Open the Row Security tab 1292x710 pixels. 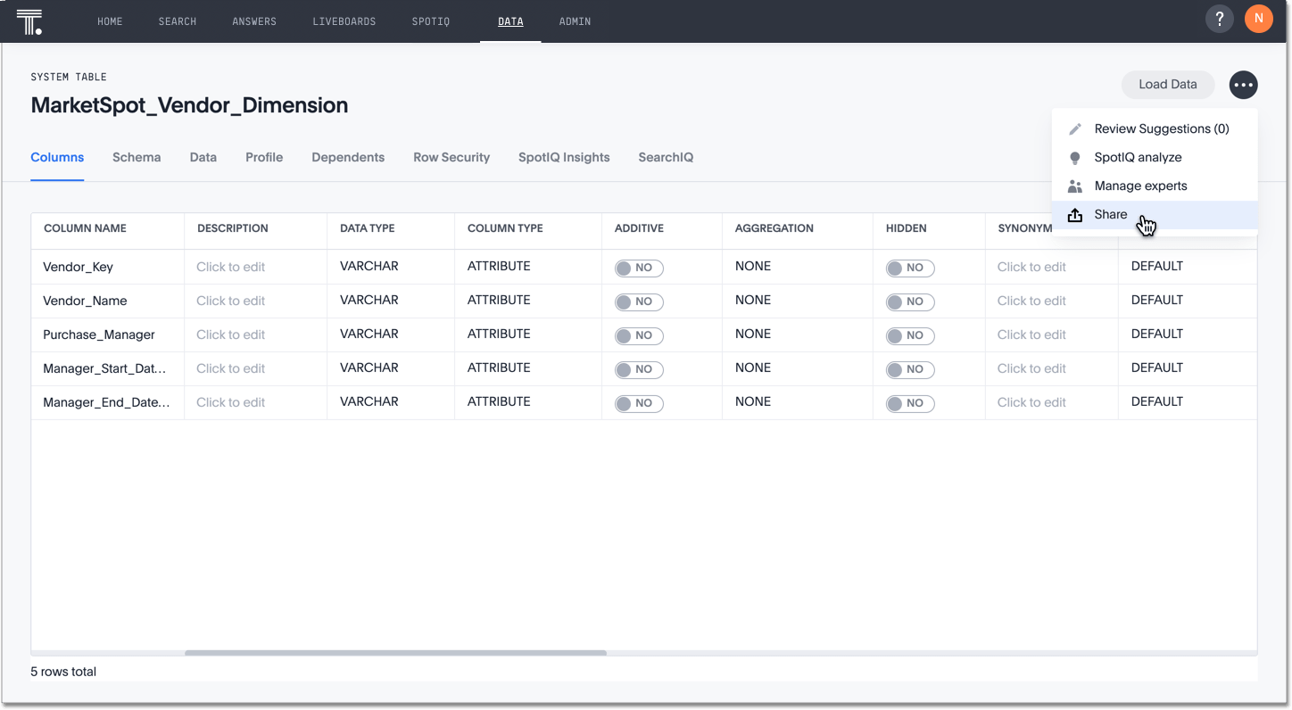pos(451,158)
